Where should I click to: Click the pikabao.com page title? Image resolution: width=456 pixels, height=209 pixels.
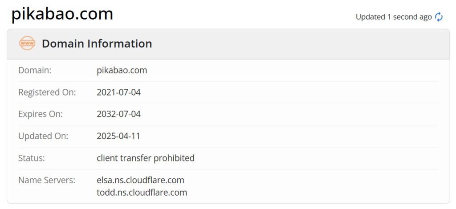(62, 14)
